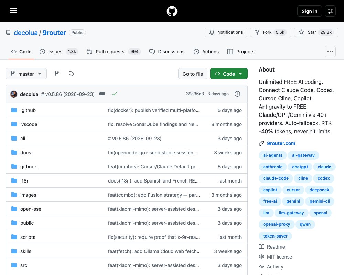Switch to the Issues tab
This screenshot has height=275, width=344.
[58, 52]
